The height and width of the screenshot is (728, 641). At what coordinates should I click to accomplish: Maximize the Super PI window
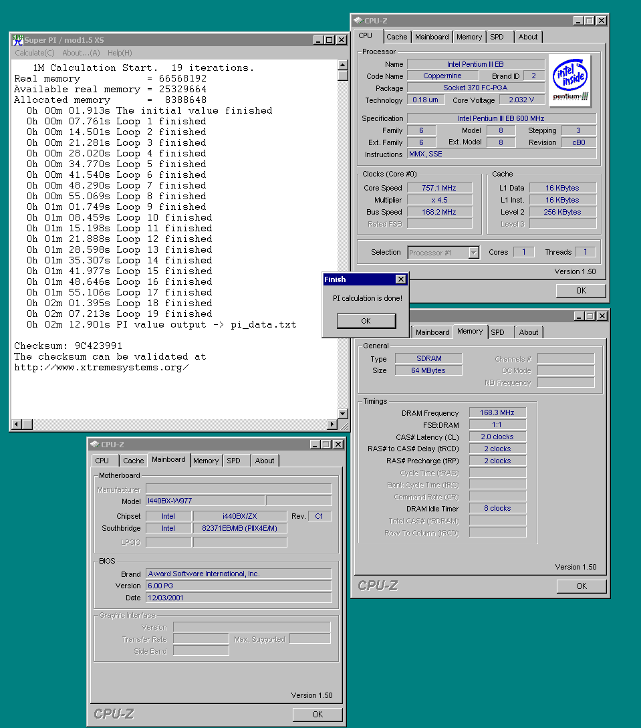[x=329, y=40]
